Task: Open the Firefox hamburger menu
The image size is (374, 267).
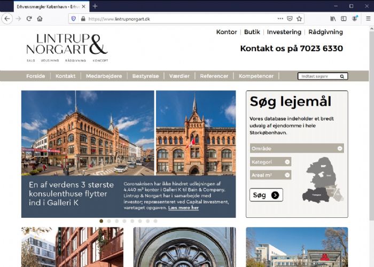Action: tap(368, 19)
